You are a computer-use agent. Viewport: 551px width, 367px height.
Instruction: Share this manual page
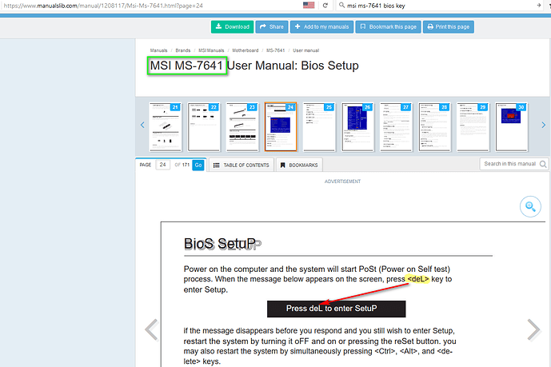tap(272, 26)
